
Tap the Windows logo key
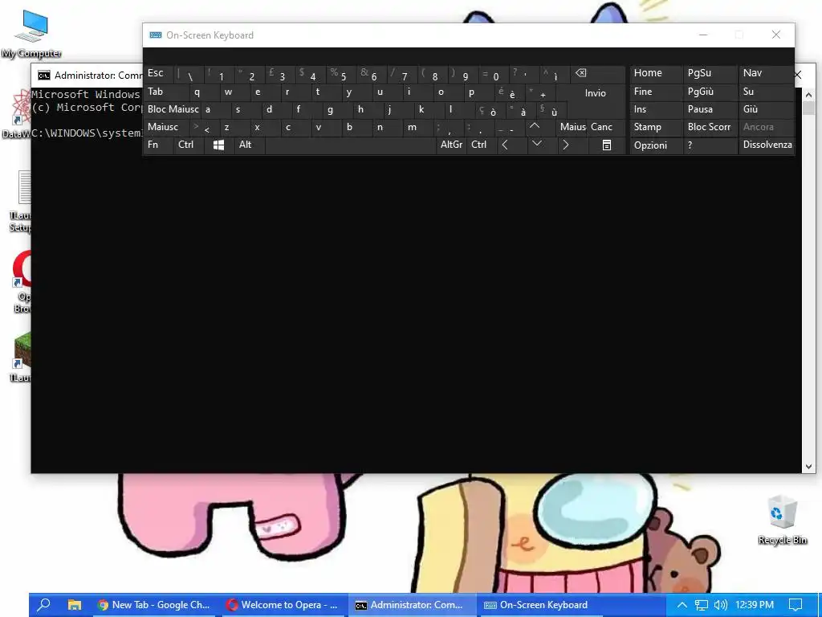[x=218, y=145]
